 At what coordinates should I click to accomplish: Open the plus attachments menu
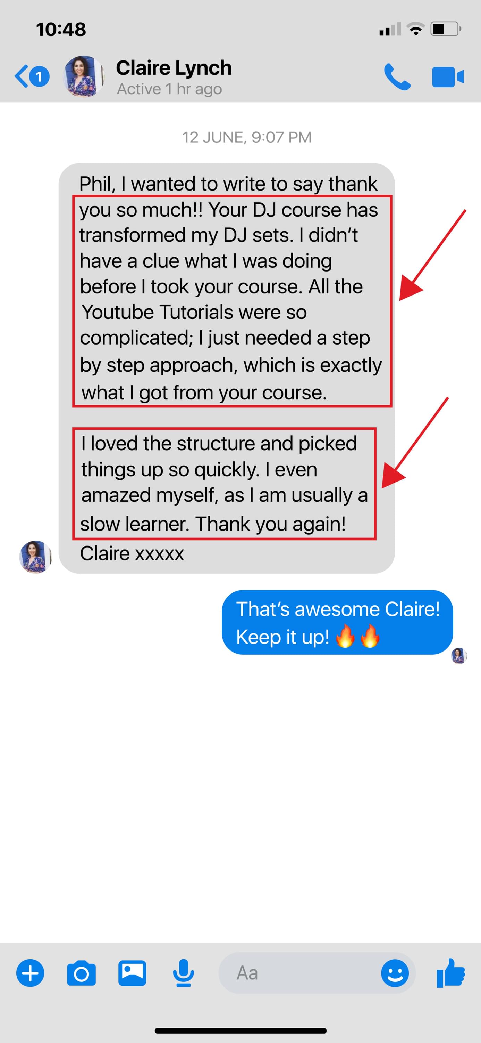pos(30,973)
